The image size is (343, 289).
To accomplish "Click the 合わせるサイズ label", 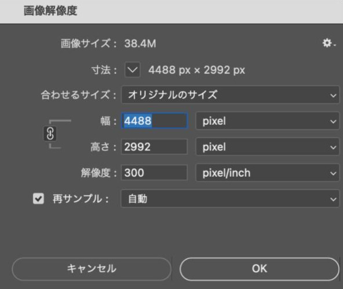I will point(78,95).
